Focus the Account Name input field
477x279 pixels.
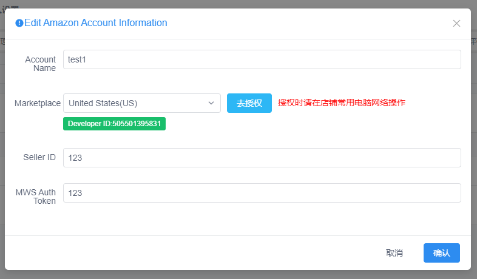[262, 59]
